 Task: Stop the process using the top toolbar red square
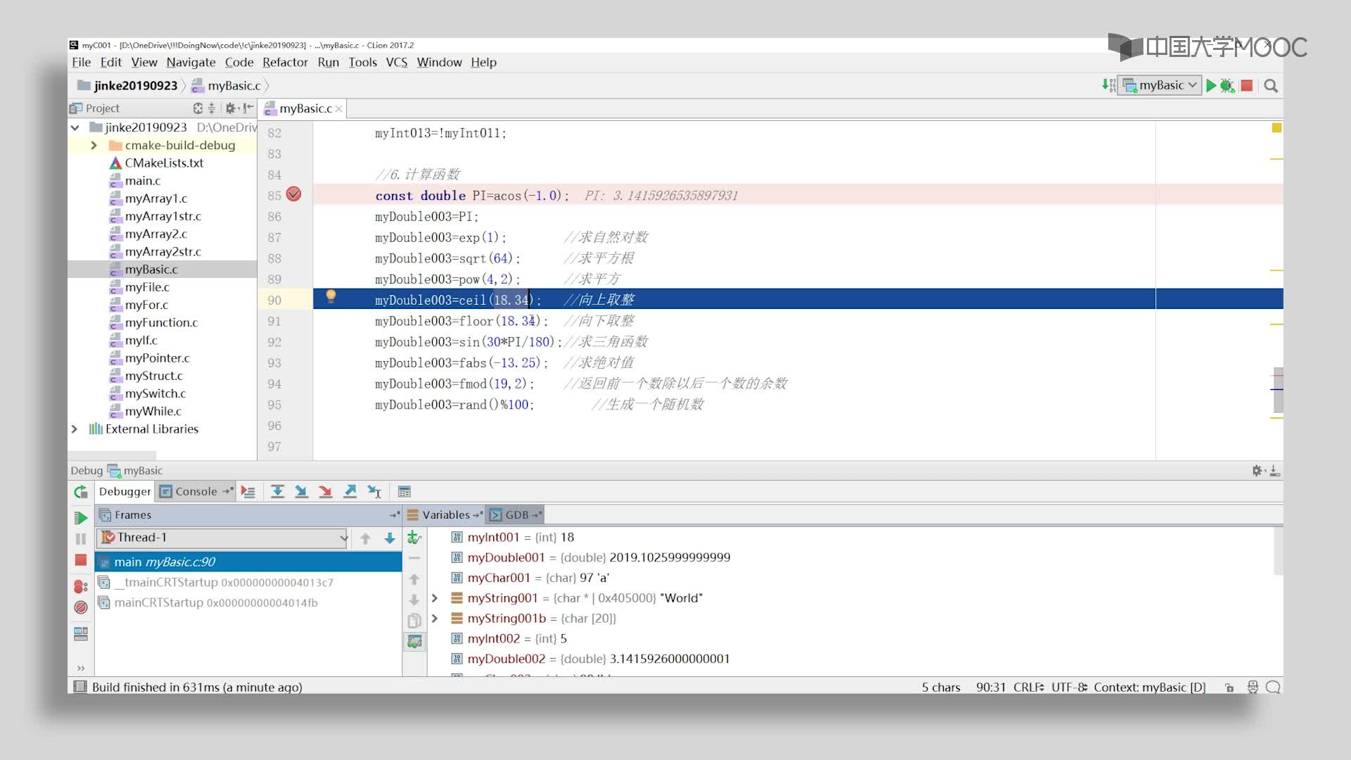(1247, 85)
